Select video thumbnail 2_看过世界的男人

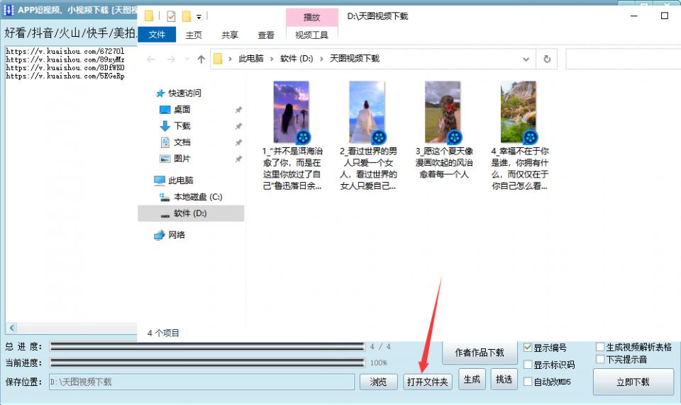tap(367, 113)
